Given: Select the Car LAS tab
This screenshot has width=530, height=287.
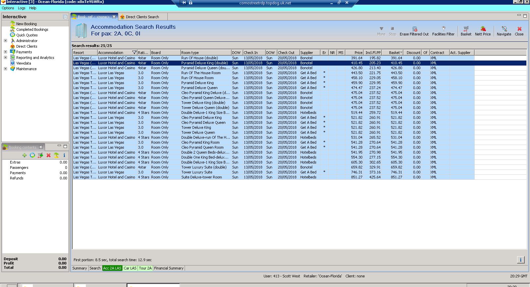Looking at the screenshot, I should pyautogui.click(x=130, y=268).
